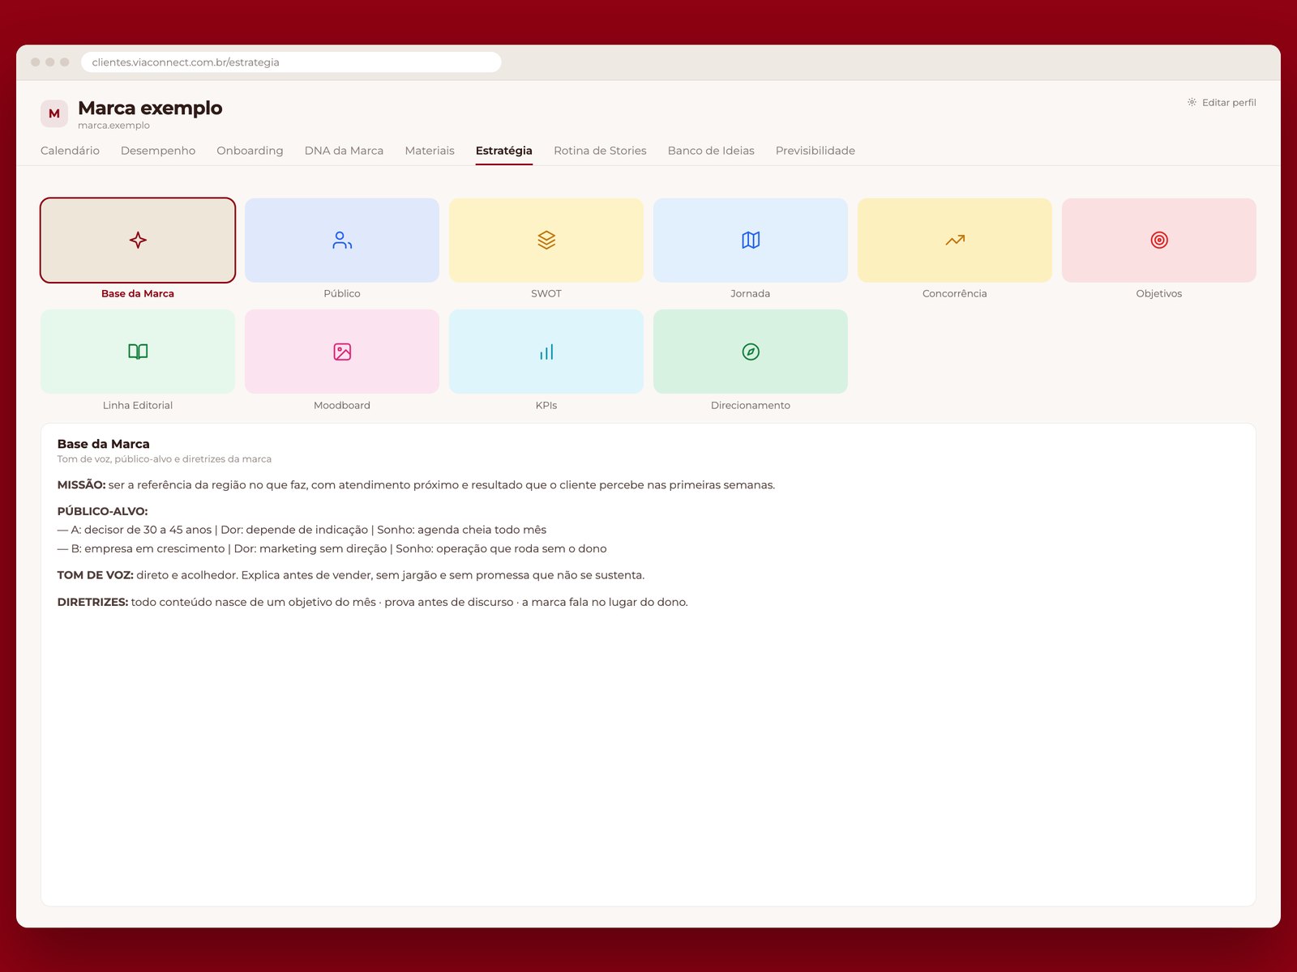Open the Moodboard image icon card

coord(342,352)
